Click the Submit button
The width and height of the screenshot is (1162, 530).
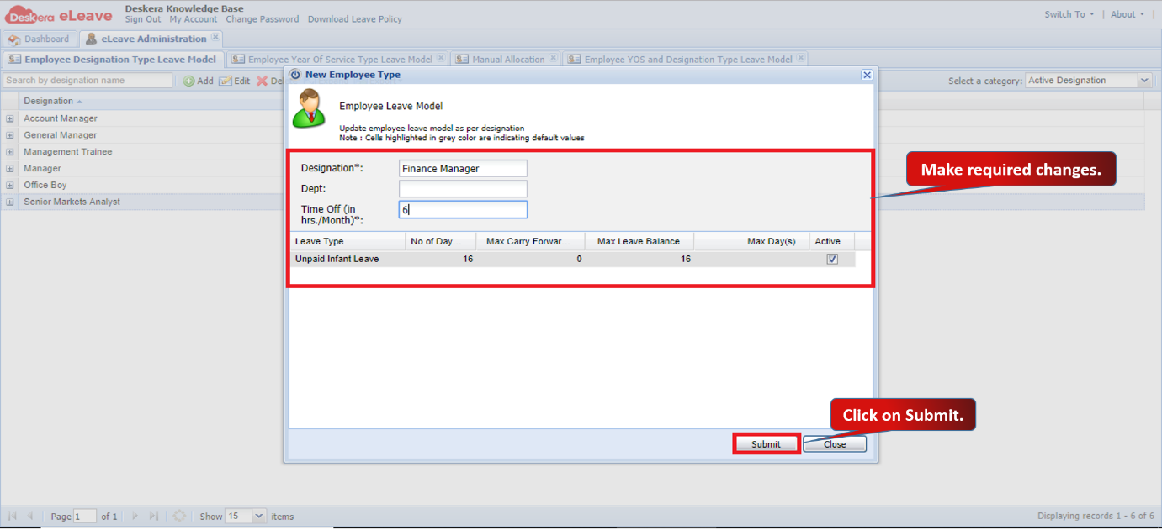(766, 444)
